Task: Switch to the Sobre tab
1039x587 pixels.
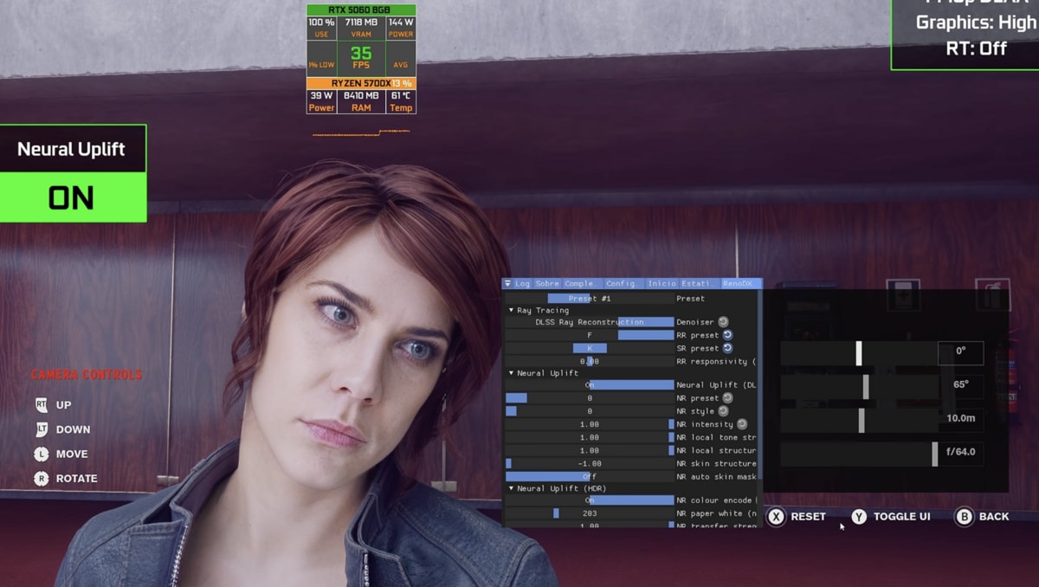Action: click(546, 284)
